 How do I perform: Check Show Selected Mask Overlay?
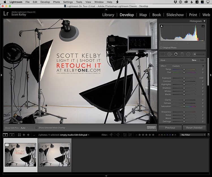tap(36, 128)
